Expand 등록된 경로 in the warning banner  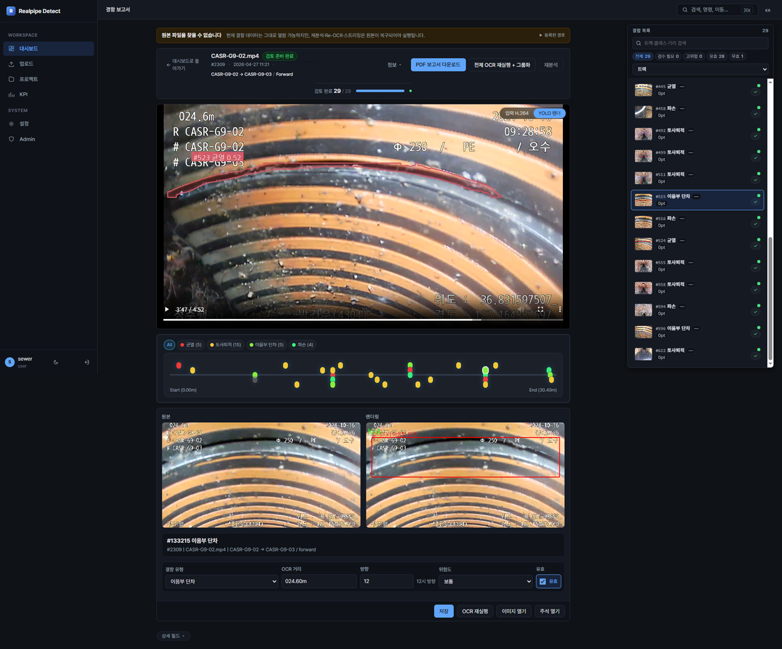(x=552, y=35)
